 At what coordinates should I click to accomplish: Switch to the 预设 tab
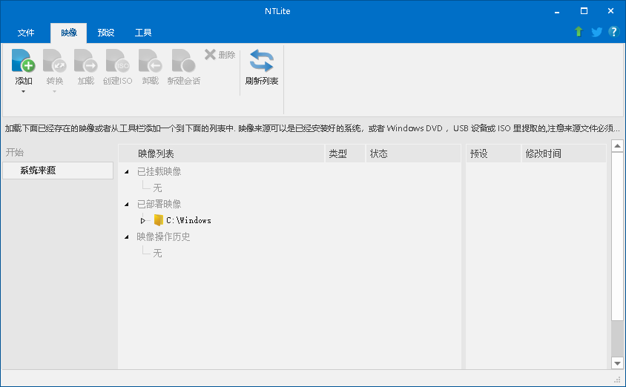(106, 33)
